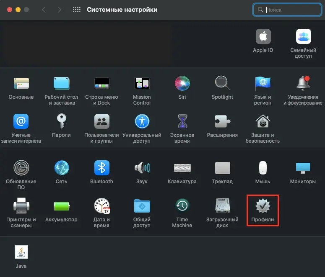Minimize window with the yellow button
This screenshot has width=325, height=277.
click(18, 10)
